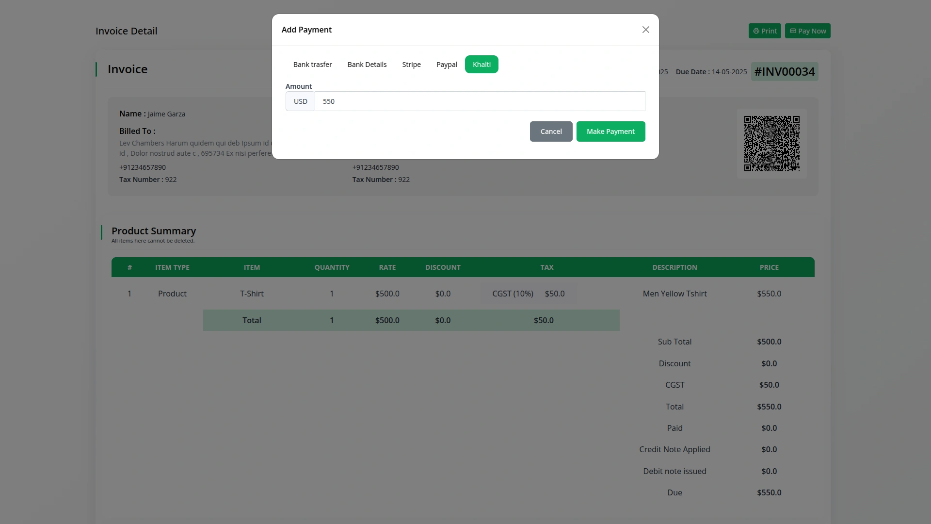Click the #INV00034 invoice number badge
The width and height of the screenshot is (931, 524).
(x=784, y=72)
